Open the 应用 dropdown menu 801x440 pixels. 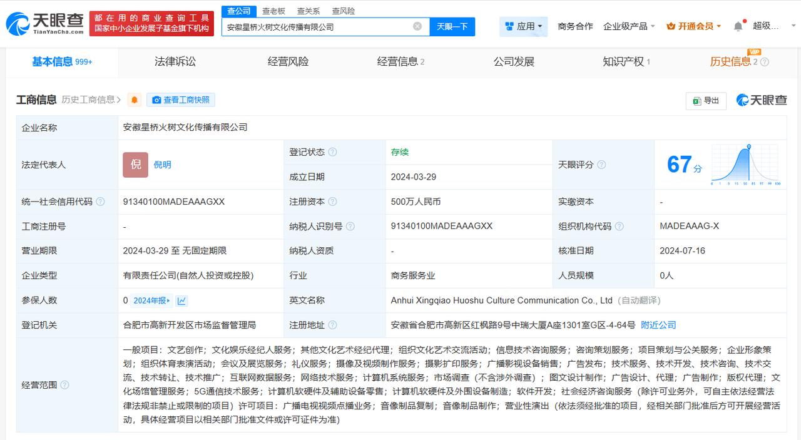click(524, 26)
